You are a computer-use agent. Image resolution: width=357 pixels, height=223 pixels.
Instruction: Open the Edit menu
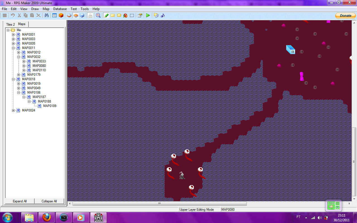click(x=14, y=9)
